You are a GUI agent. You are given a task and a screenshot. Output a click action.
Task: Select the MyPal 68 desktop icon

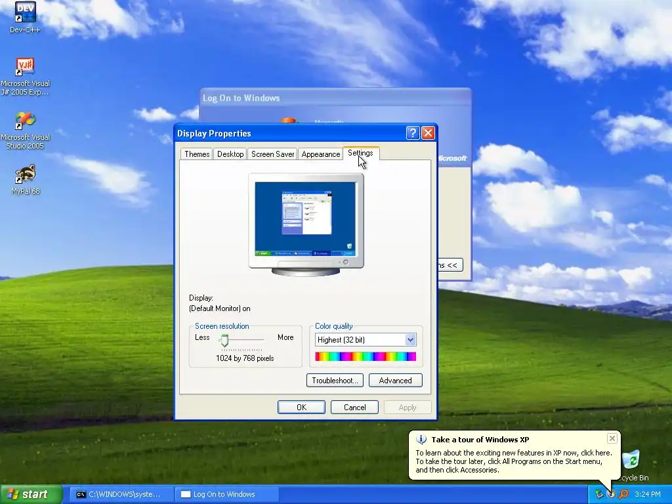[25, 179]
